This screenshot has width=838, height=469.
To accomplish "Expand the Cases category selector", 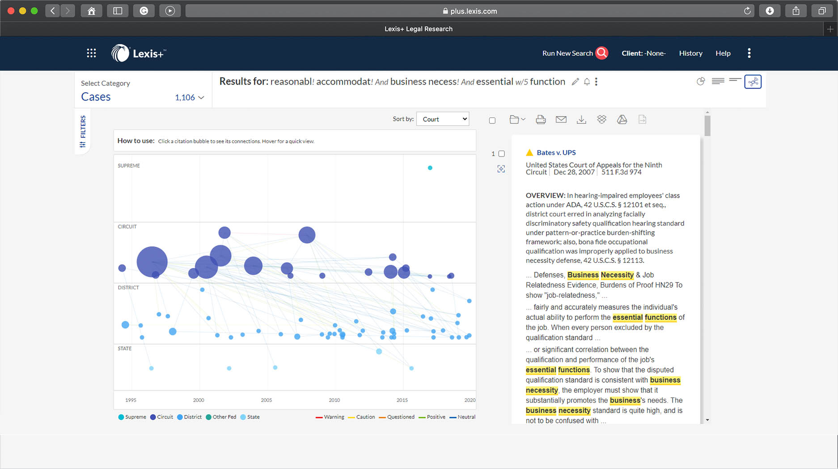I will pos(201,97).
